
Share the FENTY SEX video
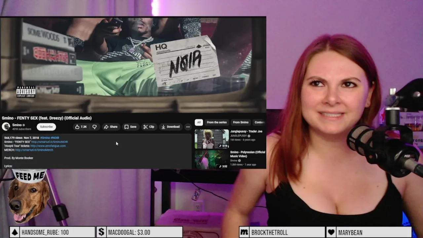[111, 127]
